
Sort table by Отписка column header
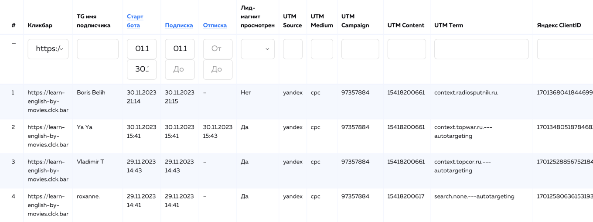(x=215, y=25)
